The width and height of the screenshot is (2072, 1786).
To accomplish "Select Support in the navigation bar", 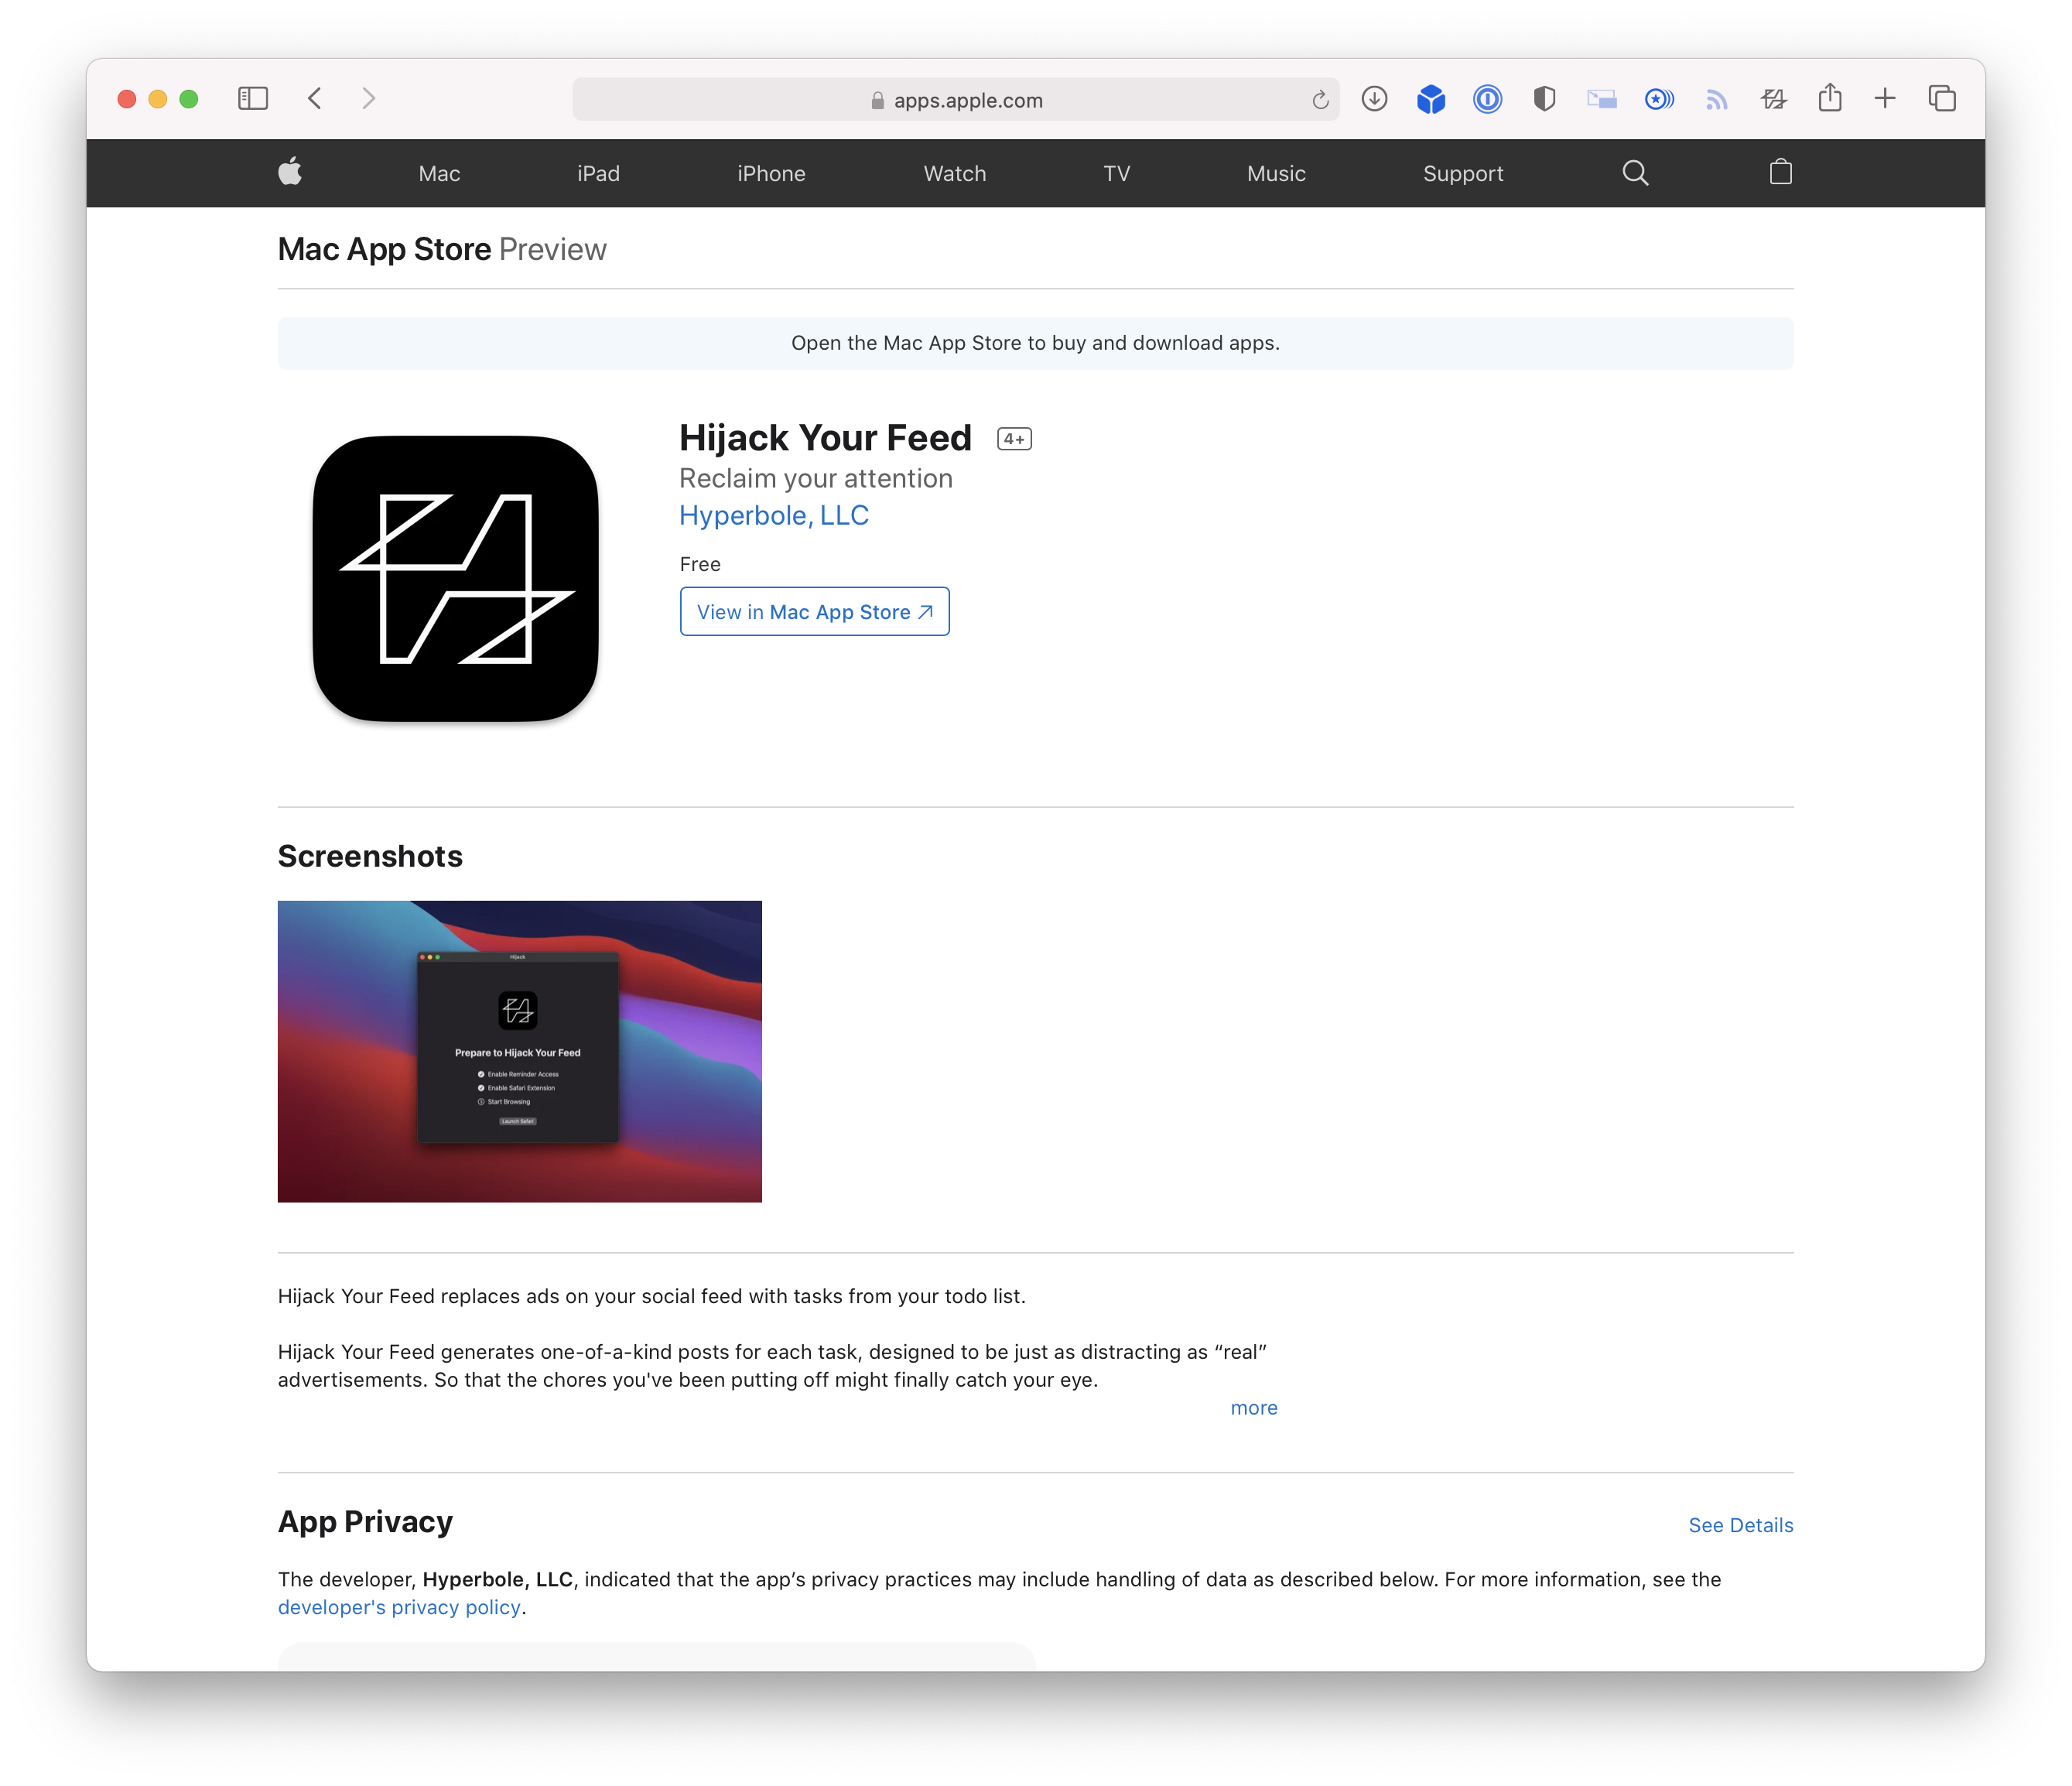I will 1463,173.
